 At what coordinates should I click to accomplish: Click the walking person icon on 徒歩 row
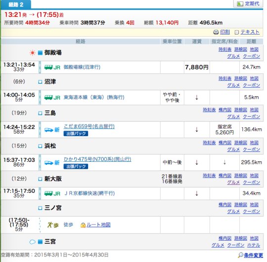[53, 225]
